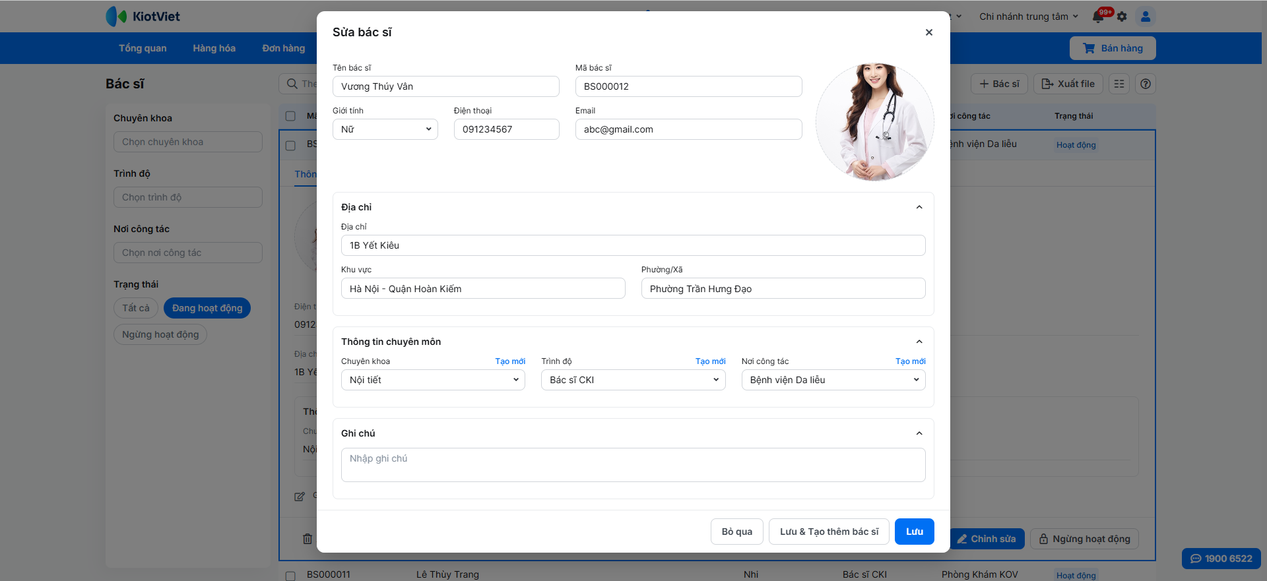Tick the checkbox for the selected BS000012 row

(290, 145)
